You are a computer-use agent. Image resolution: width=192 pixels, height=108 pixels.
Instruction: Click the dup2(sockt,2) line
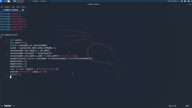pyautogui.click(x=19, y=66)
